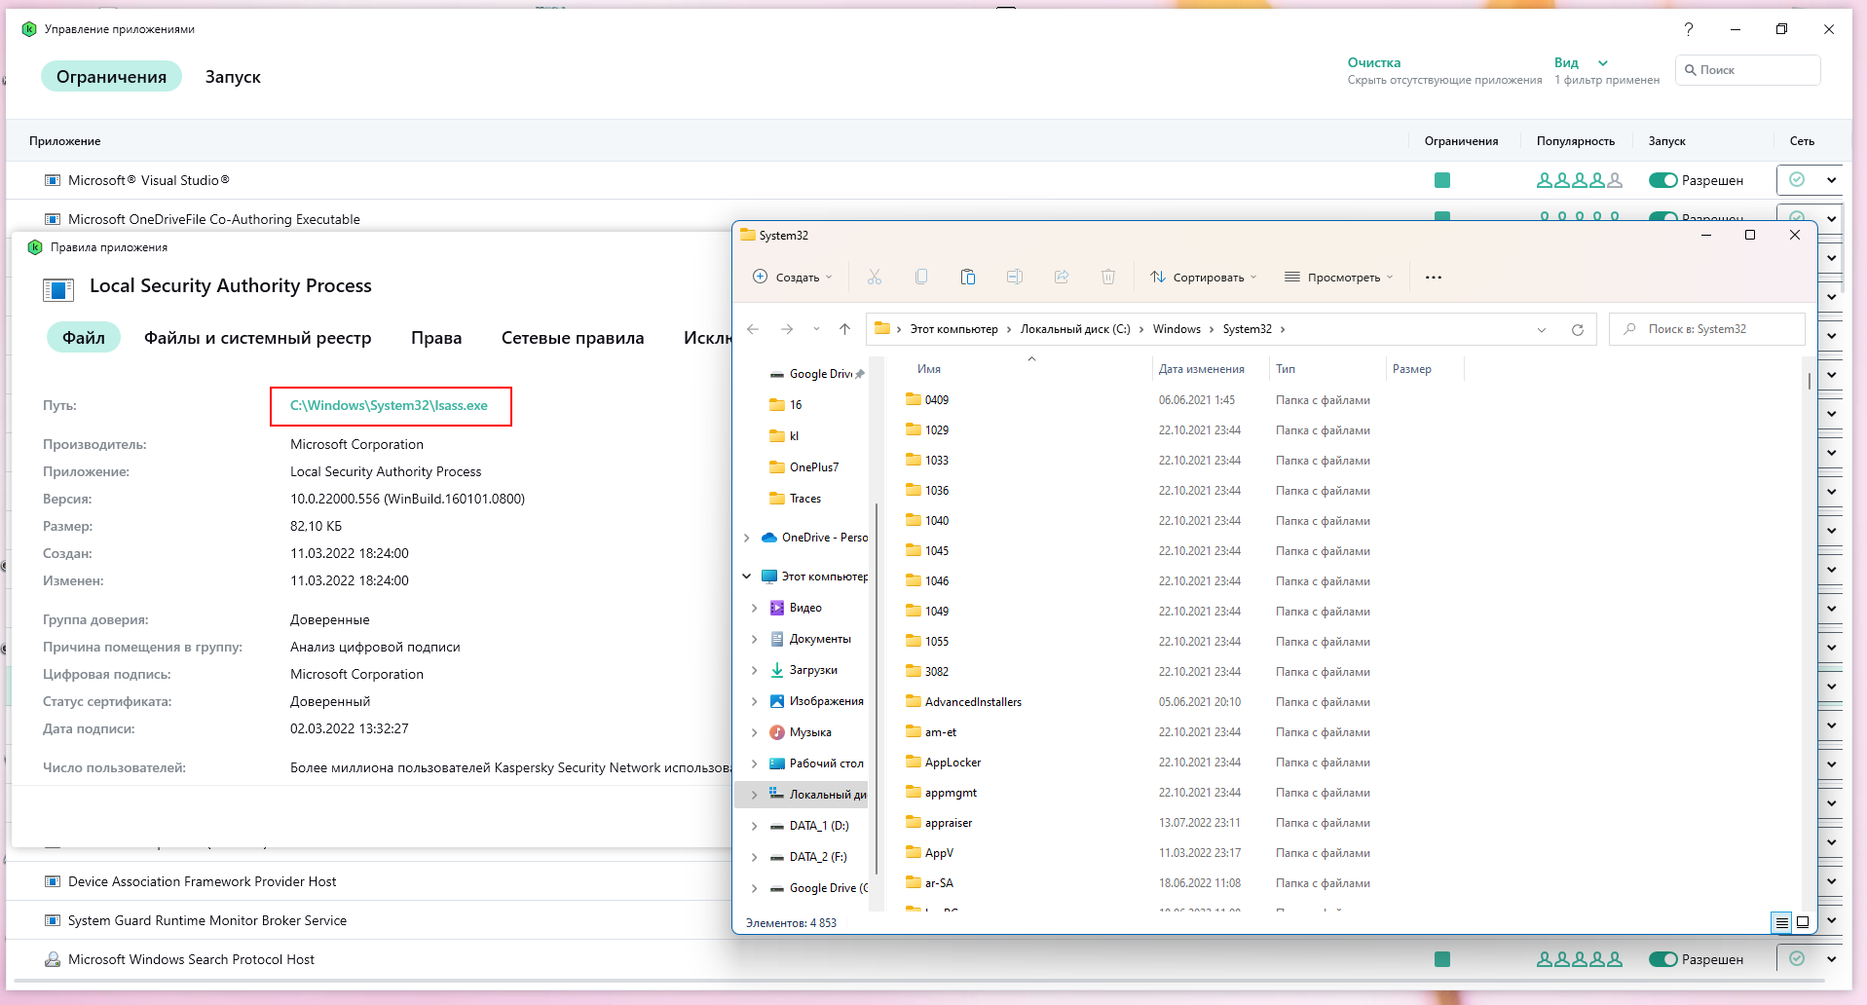Image resolution: width=1867 pixels, height=1005 pixels.
Task: Go back in Explorer navigation
Action: [x=753, y=329]
